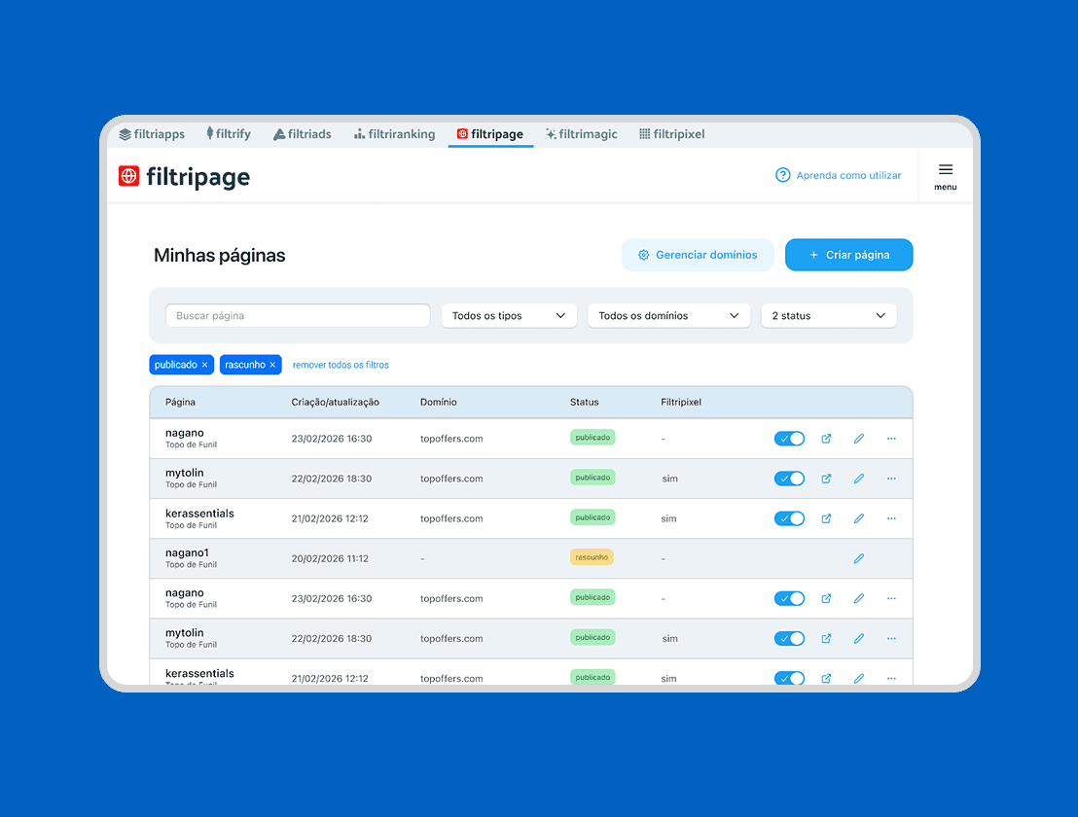The image size is (1078, 817).
Task: Edit the first kerassentials page
Action: pos(859,518)
